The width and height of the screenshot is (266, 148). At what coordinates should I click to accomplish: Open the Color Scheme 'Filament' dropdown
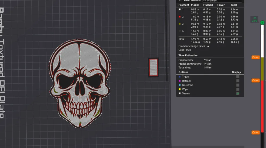click(222, 1)
